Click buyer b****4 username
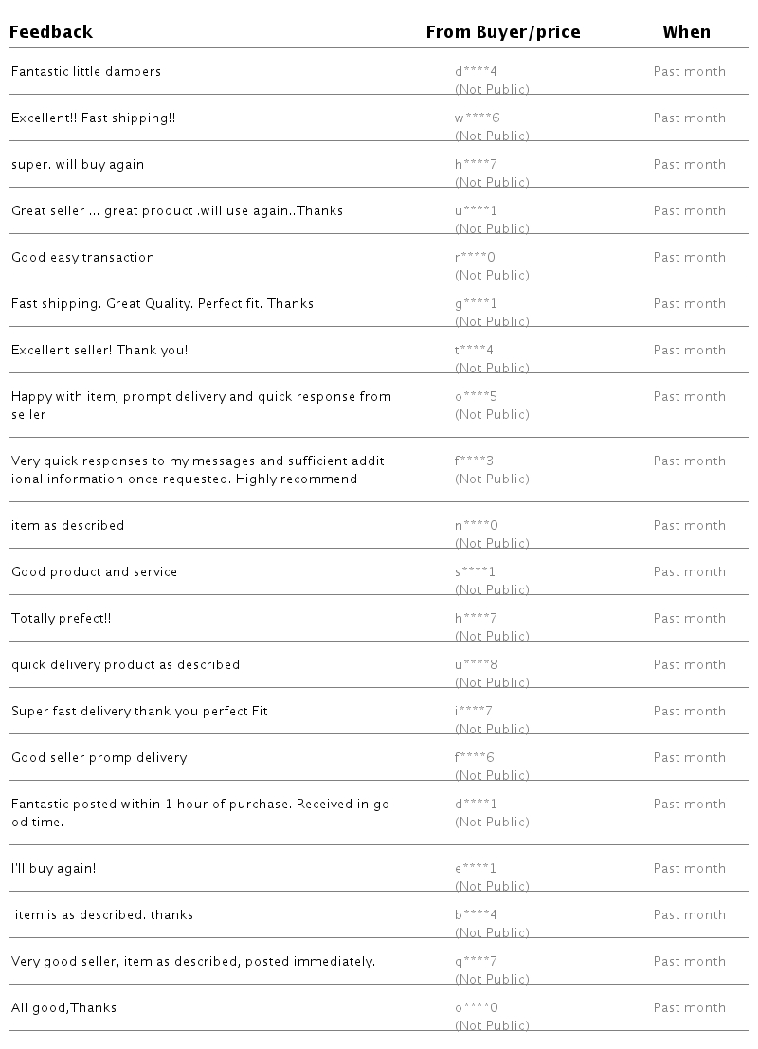758x1049 pixels. (476, 914)
